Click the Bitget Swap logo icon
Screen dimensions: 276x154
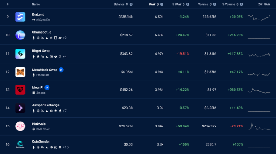20,53
